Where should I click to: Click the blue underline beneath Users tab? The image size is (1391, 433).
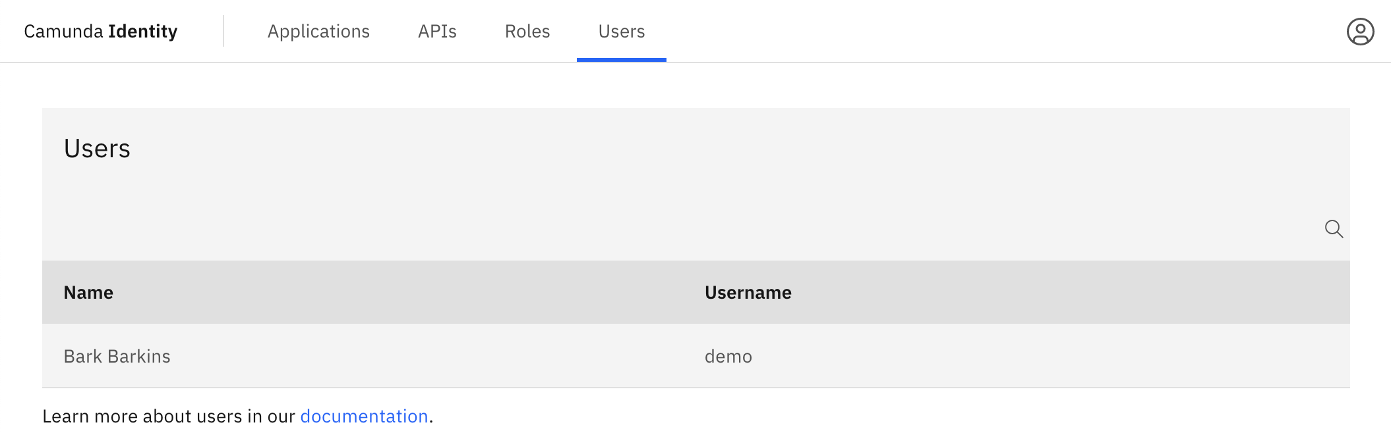click(x=621, y=60)
